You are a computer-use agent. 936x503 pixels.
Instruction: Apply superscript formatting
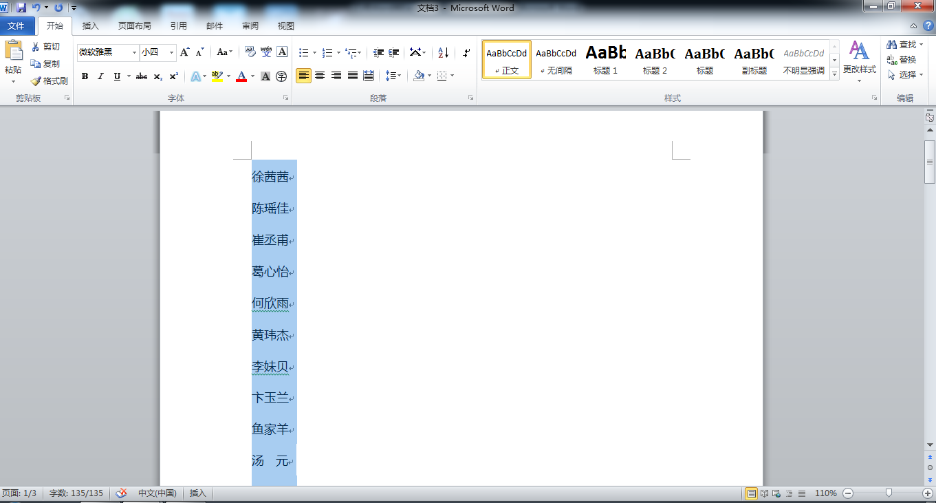click(173, 76)
